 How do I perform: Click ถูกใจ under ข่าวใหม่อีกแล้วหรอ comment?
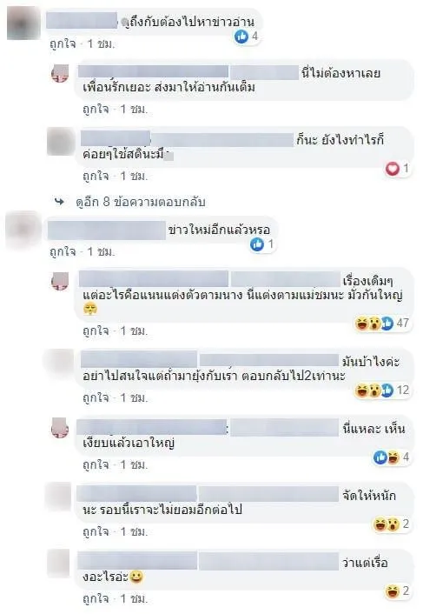[63, 251]
